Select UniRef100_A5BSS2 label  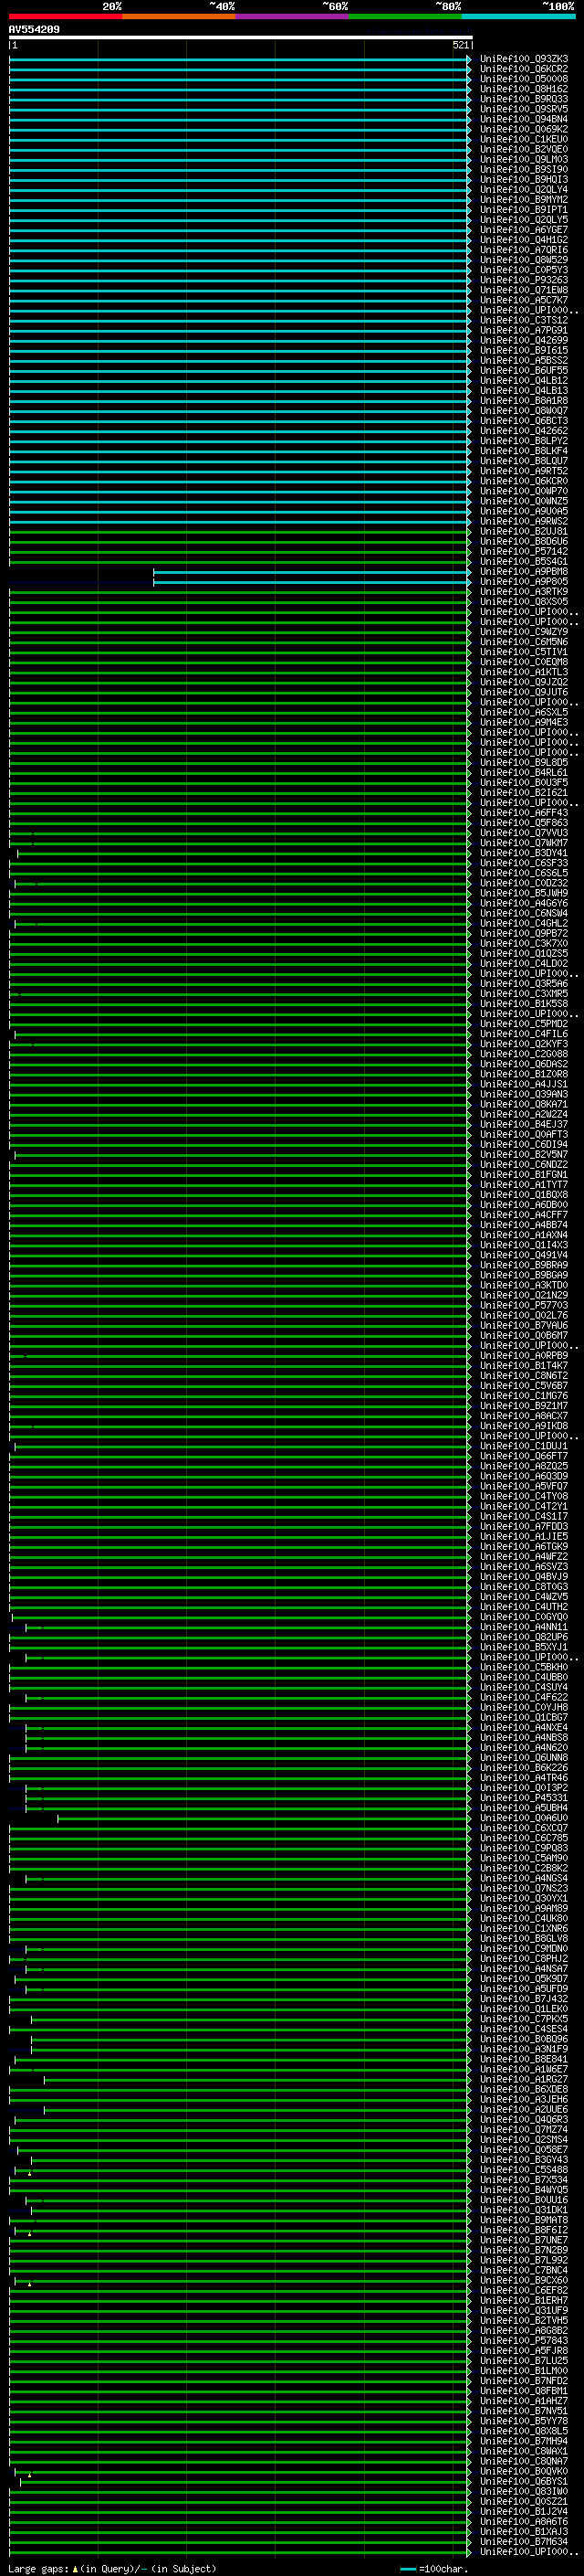click(x=524, y=361)
